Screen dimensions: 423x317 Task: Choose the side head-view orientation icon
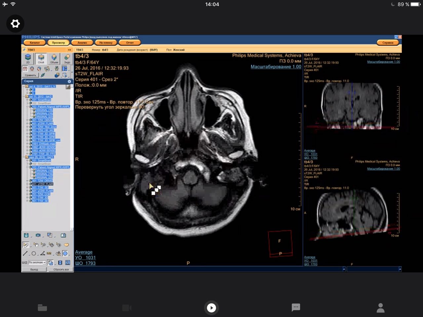coord(39,69)
